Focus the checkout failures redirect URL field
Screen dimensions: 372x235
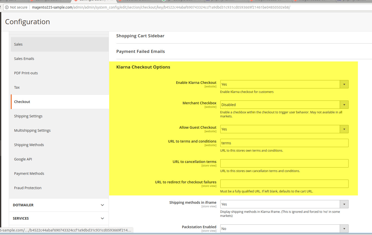point(284,184)
